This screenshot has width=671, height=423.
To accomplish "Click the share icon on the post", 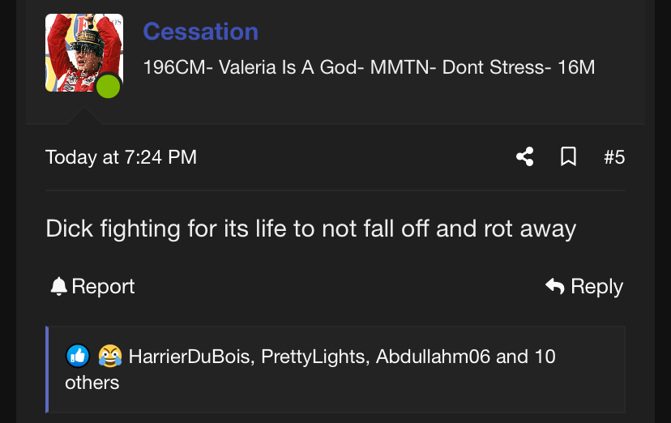I will pos(525,156).
